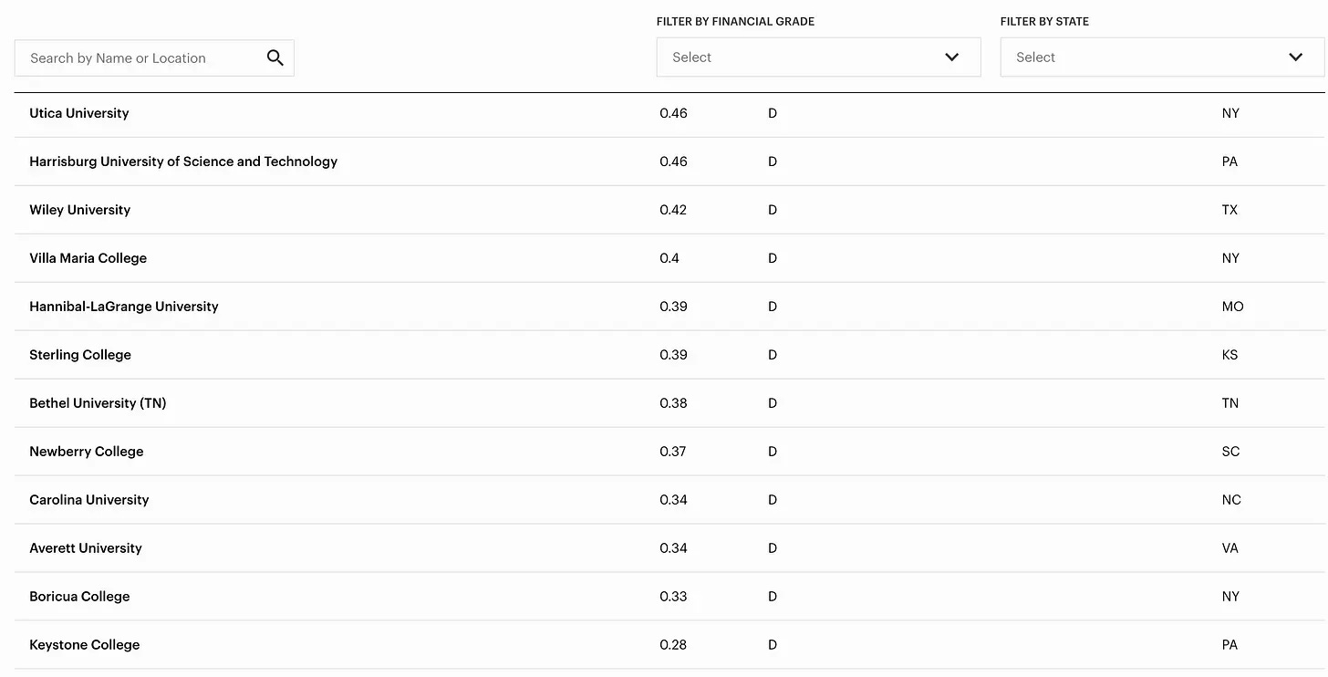Select the Utica University row name
The width and height of the screenshot is (1328, 677).
79,113
